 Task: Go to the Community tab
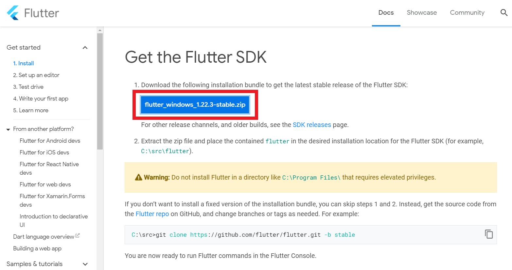tap(467, 13)
